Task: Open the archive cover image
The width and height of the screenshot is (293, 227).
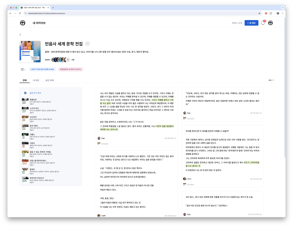Action: [x=30, y=52]
